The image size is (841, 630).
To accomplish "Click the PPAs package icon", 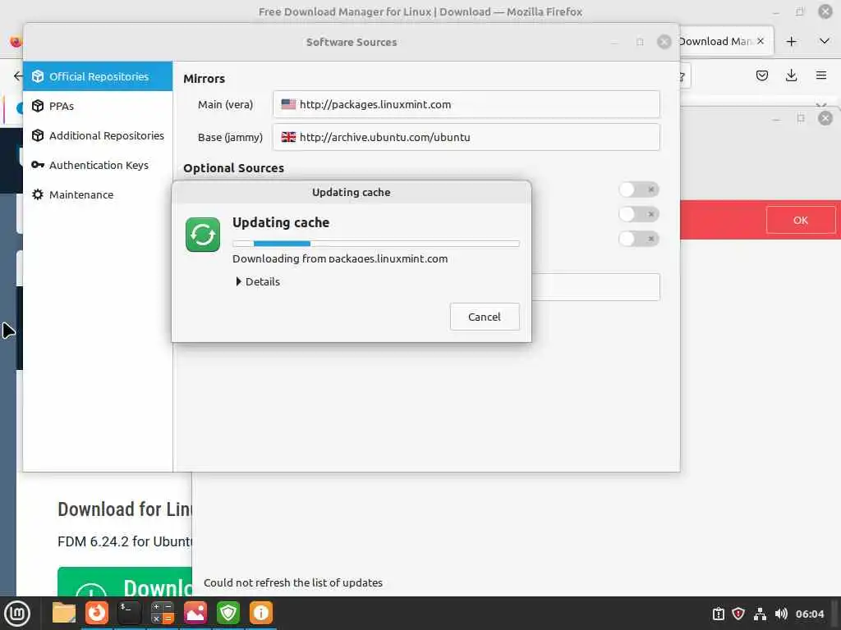I will point(38,106).
